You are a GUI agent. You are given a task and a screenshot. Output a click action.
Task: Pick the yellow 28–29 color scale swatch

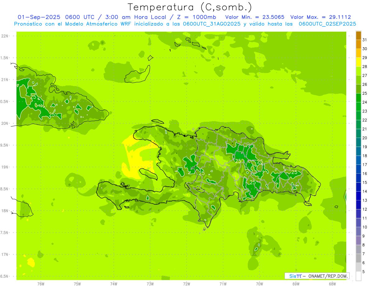coord(358,62)
